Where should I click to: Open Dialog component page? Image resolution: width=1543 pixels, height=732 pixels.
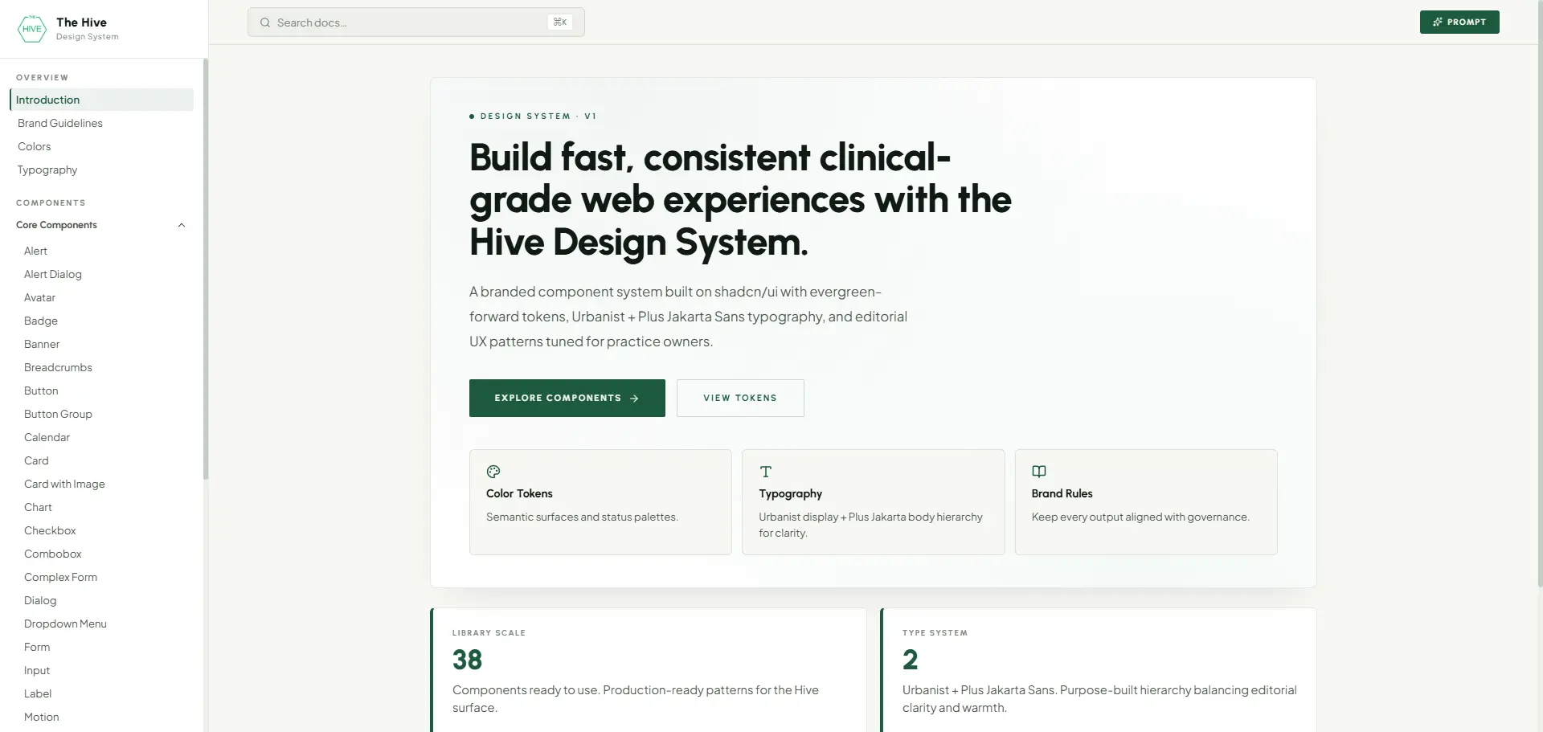[x=40, y=600]
